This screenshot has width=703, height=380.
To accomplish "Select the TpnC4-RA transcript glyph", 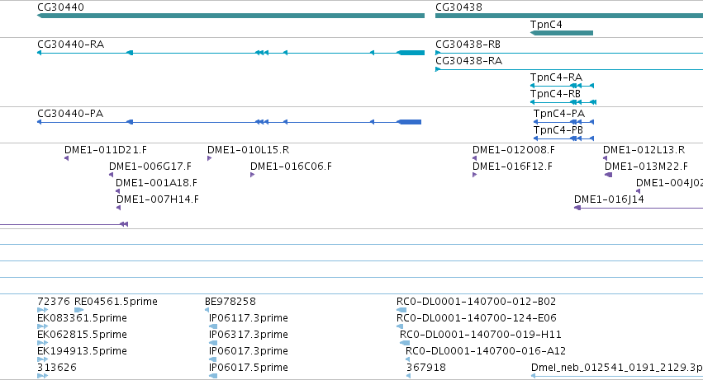I will [x=562, y=86].
